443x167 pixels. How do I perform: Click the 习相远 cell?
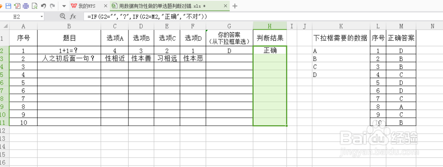167,58
